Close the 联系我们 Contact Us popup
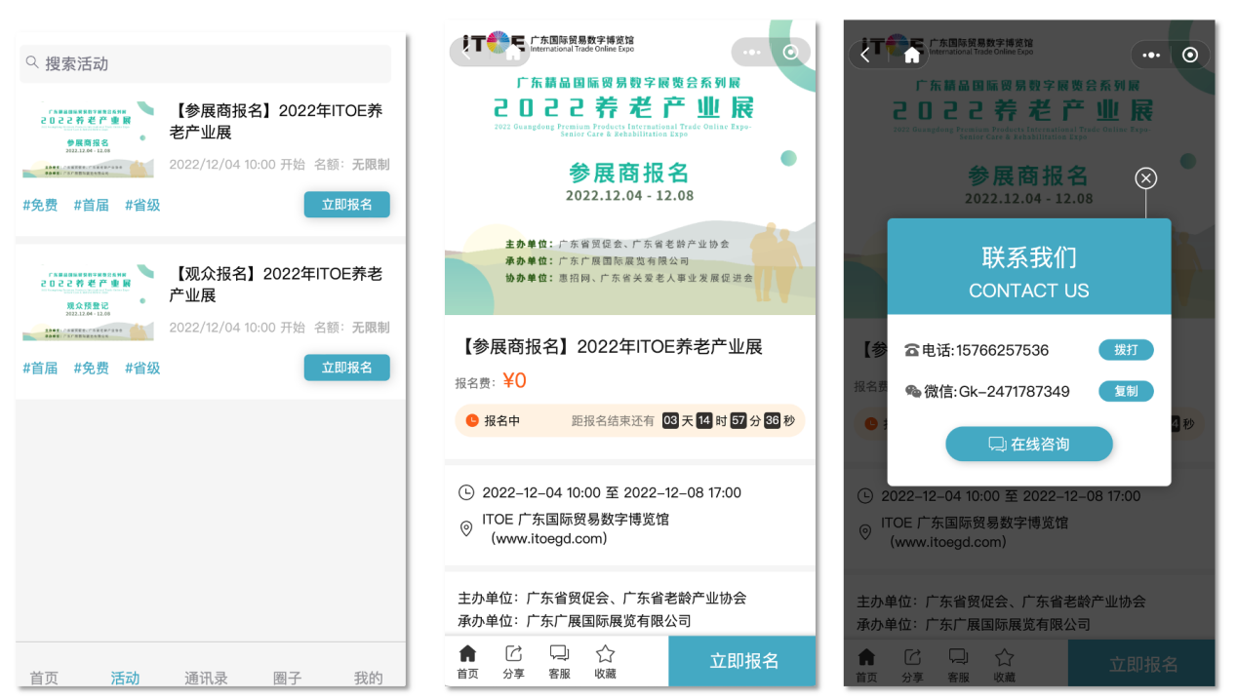The image size is (1237, 700). click(x=1146, y=177)
